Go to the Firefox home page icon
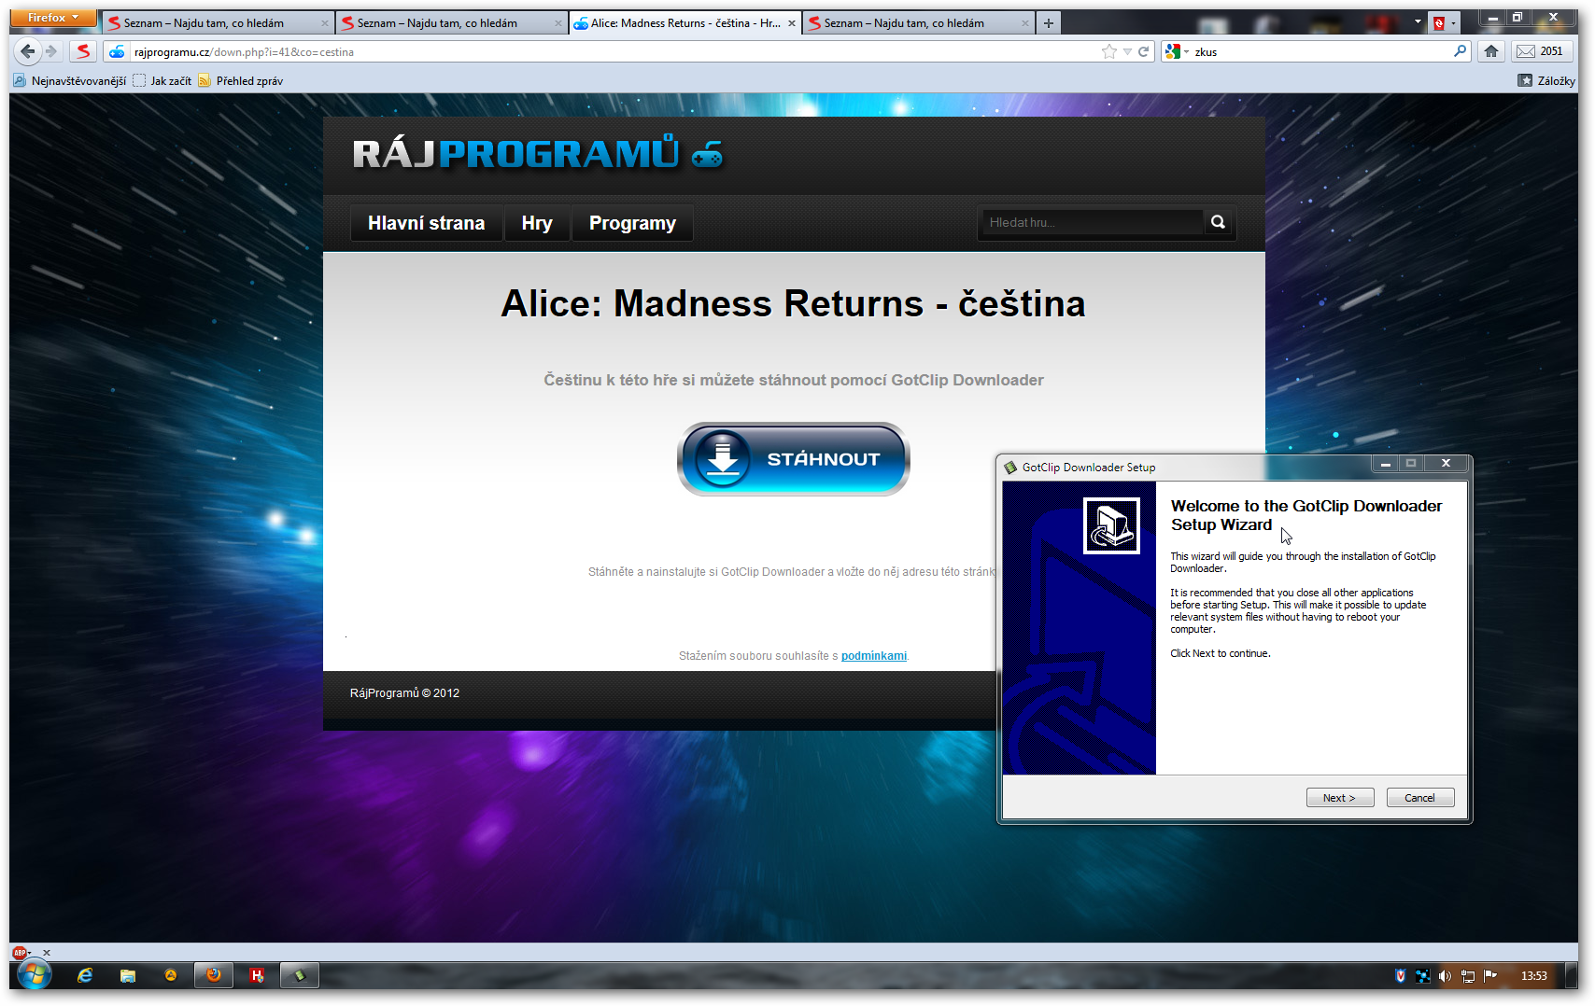Viewport: 1595px width, 1006px height. tap(1491, 51)
